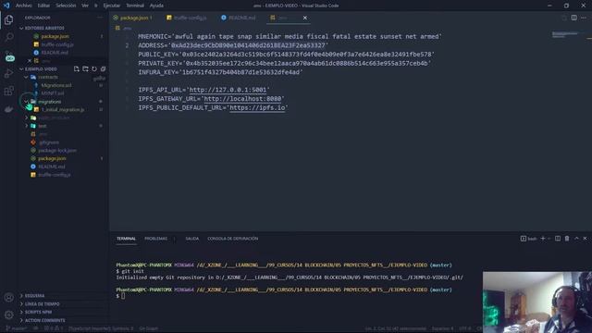This screenshot has height=333, width=592.
Task: Open the Source Control view
Action: pyautogui.click(x=8, y=55)
